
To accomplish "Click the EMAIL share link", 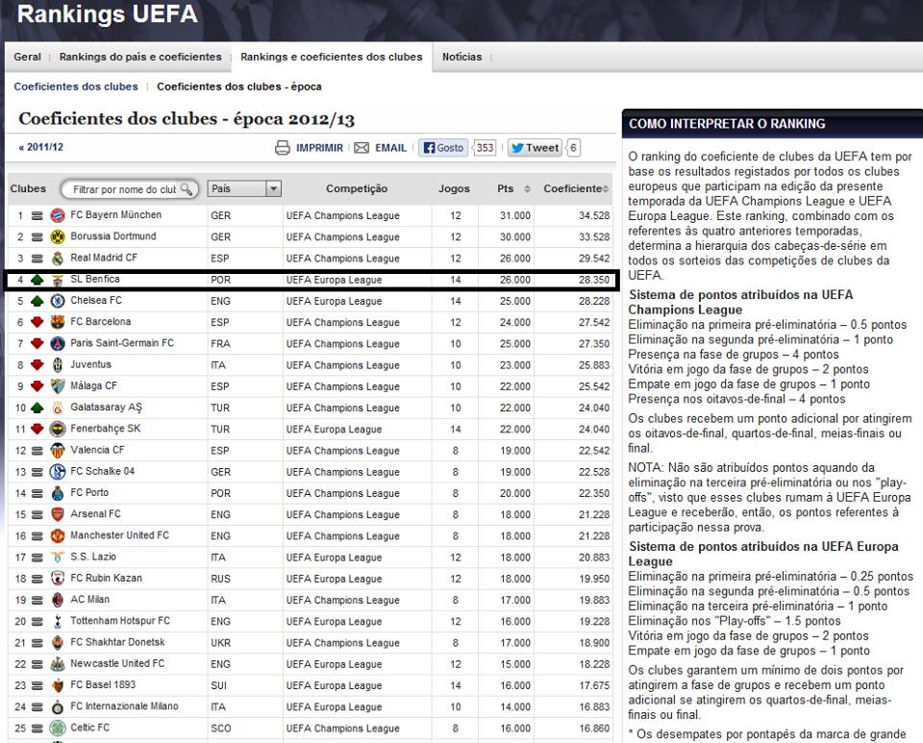I will tap(391, 148).
